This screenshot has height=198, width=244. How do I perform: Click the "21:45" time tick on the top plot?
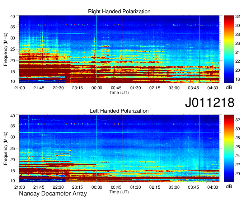pos(39,88)
